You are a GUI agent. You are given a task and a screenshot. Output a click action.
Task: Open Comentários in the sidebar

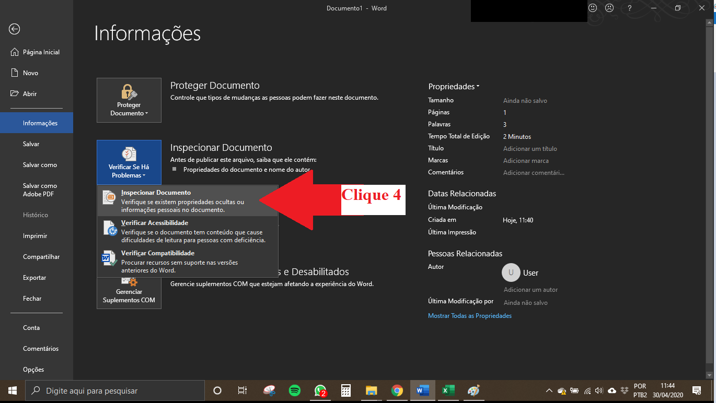tap(37, 349)
